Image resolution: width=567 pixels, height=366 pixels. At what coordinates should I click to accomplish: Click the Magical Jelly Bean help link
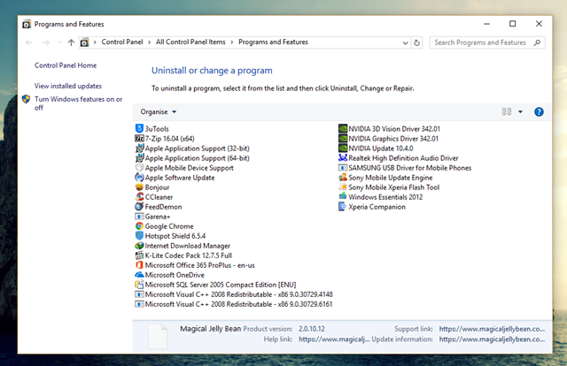click(334, 339)
